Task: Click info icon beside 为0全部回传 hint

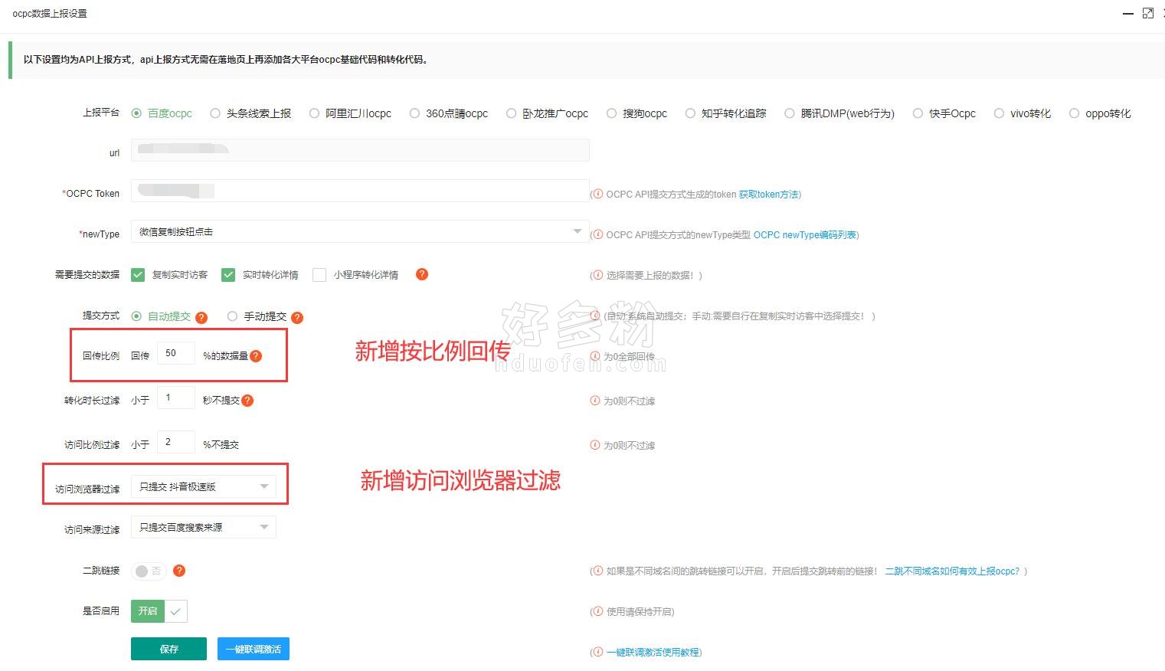Action: click(x=595, y=356)
